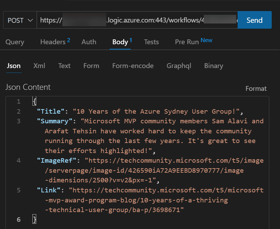Place cursor on the "Title" JSON line
This screenshot has height=229, width=280.
(138, 111)
